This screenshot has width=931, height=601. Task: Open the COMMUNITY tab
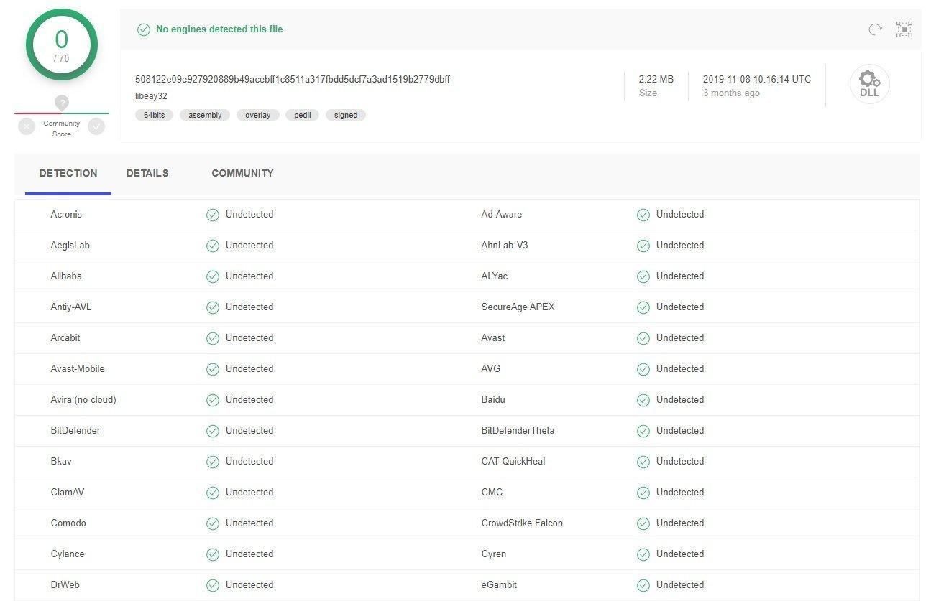pos(242,173)
